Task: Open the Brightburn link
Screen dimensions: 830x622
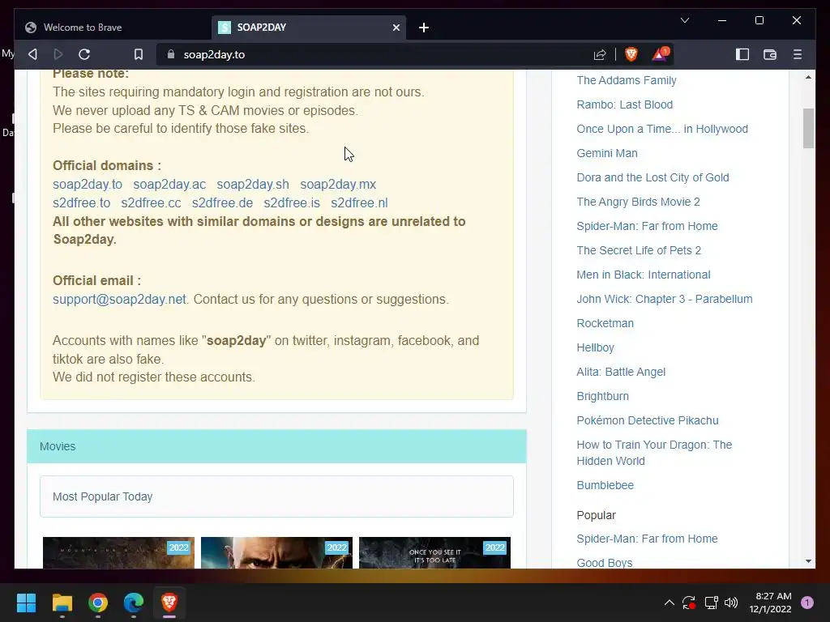Action: click(602, 397)
